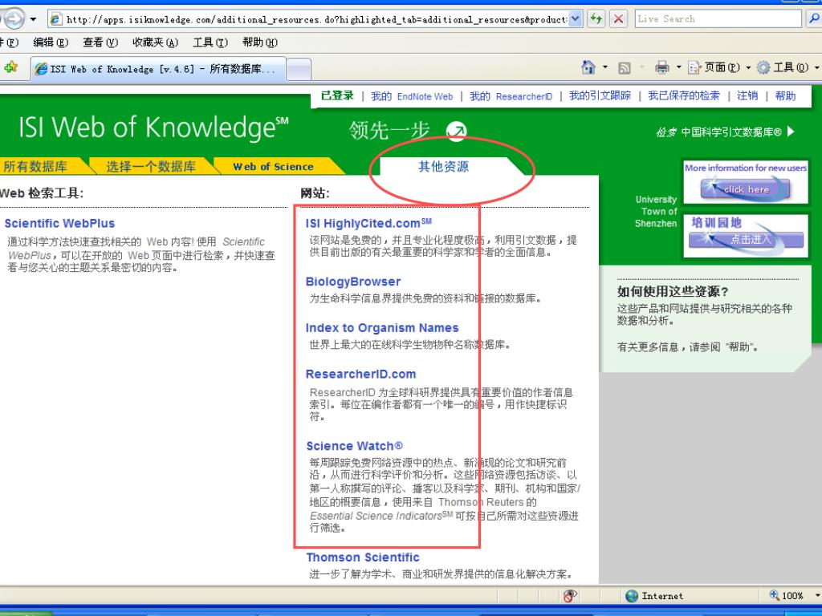Click the 100% zoom level control
The image size is (822, 616).
pyautogui.click(x=794, y=596)
